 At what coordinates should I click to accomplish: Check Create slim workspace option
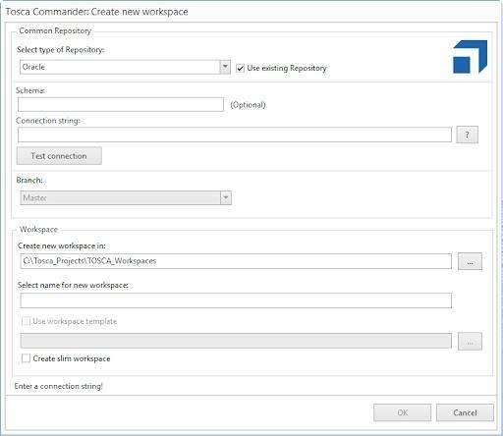tap(26, 358)
